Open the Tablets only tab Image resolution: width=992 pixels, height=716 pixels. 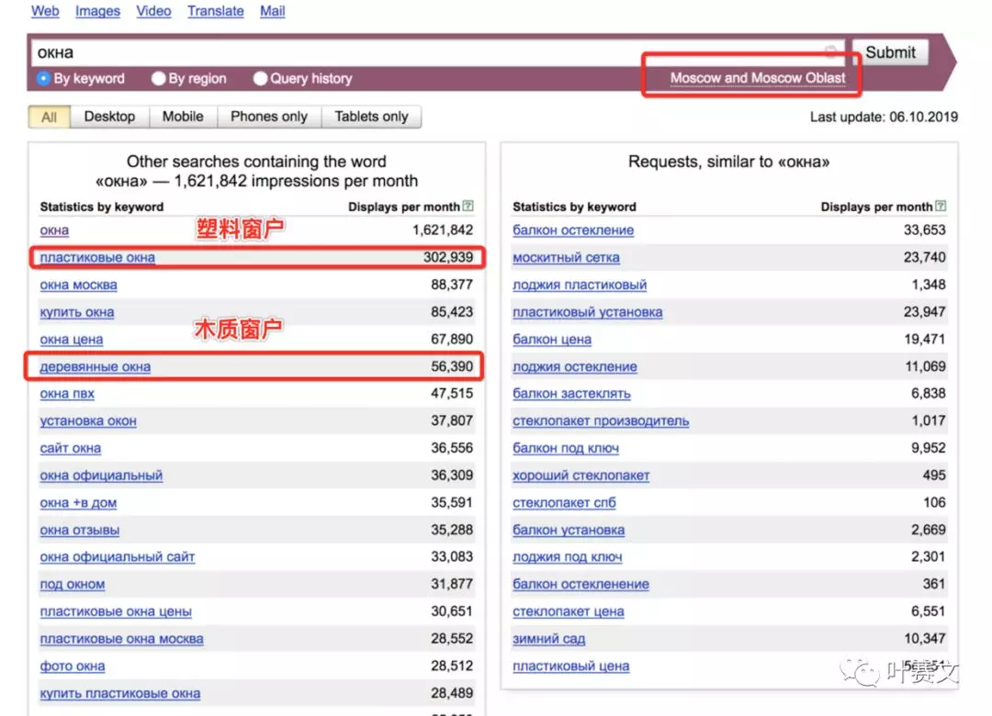[x=371, y=117]
